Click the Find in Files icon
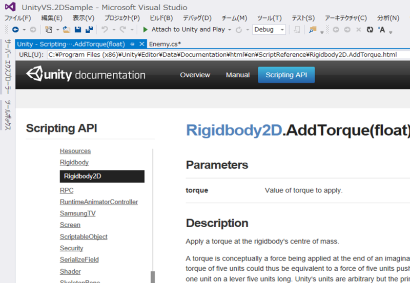This screenshot has height=283, width=410. tap(313, 30)
